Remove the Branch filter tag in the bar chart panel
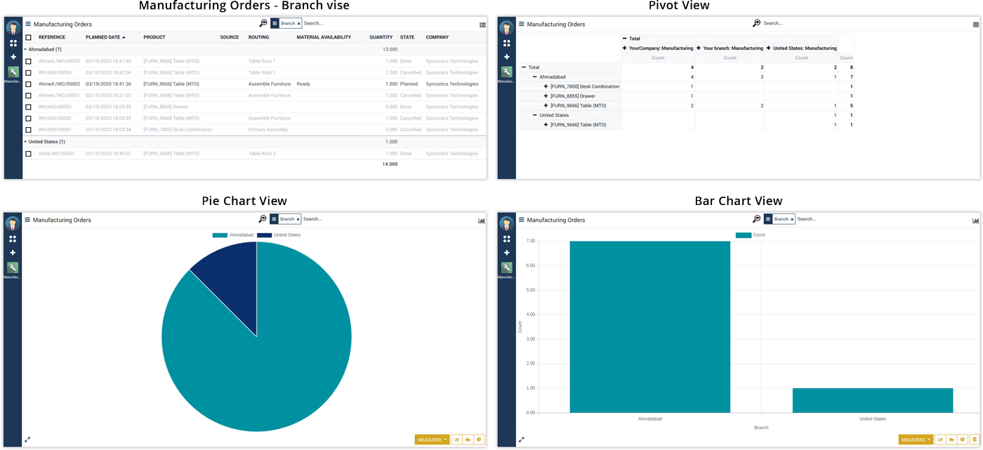983x450 pixels. [x=792, y=220]
